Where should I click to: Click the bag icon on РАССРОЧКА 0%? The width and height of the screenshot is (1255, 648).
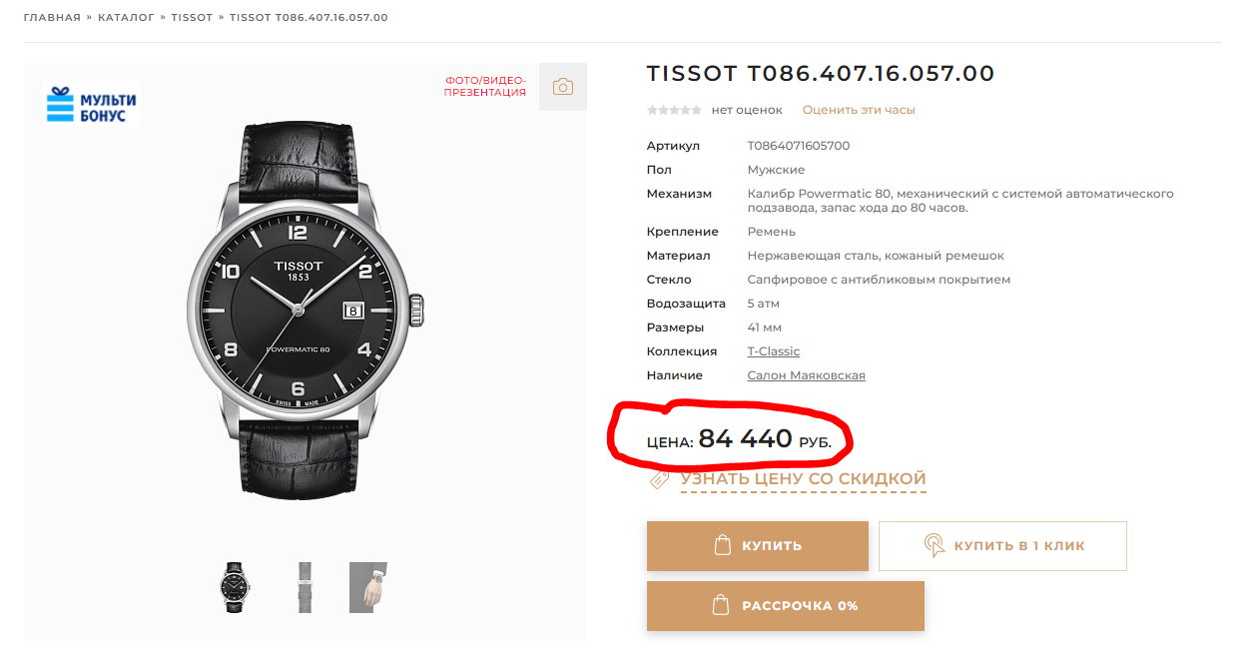point(718,605)
